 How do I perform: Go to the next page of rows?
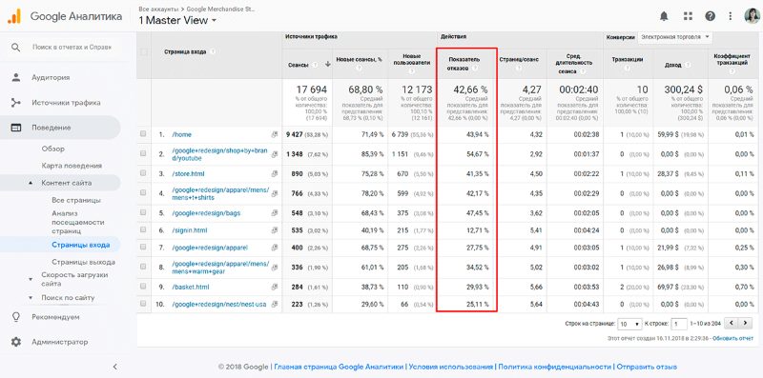click(x=745, y=323)
